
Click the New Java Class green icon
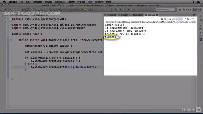pos(75,10)
